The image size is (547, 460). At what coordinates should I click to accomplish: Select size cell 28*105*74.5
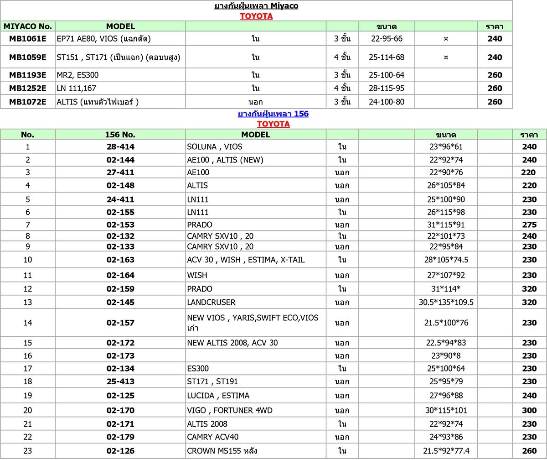(x=446, y=260)
